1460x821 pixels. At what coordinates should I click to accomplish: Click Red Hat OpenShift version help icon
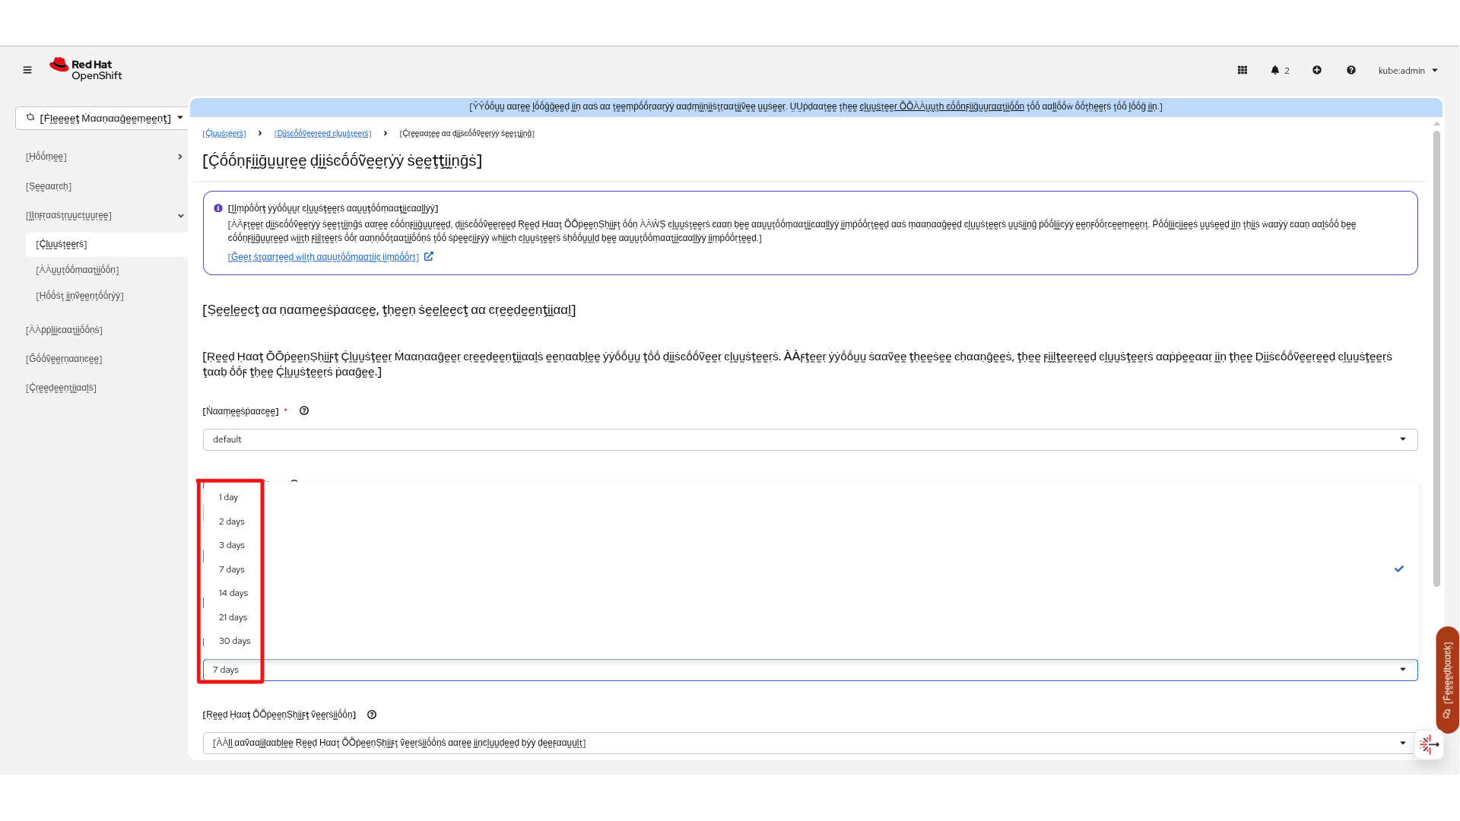(x=372, y=715)
